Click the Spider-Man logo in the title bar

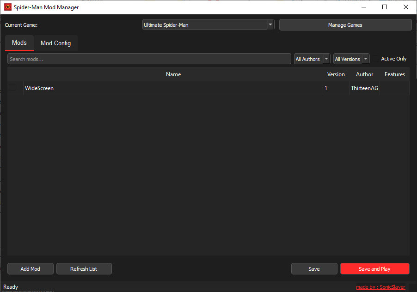tap(6, 7)
